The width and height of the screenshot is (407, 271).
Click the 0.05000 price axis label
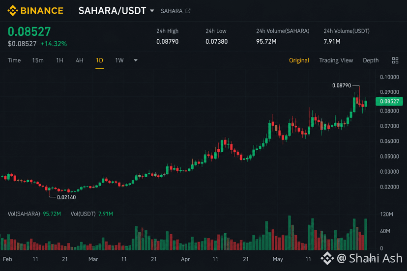coord(389,157)
